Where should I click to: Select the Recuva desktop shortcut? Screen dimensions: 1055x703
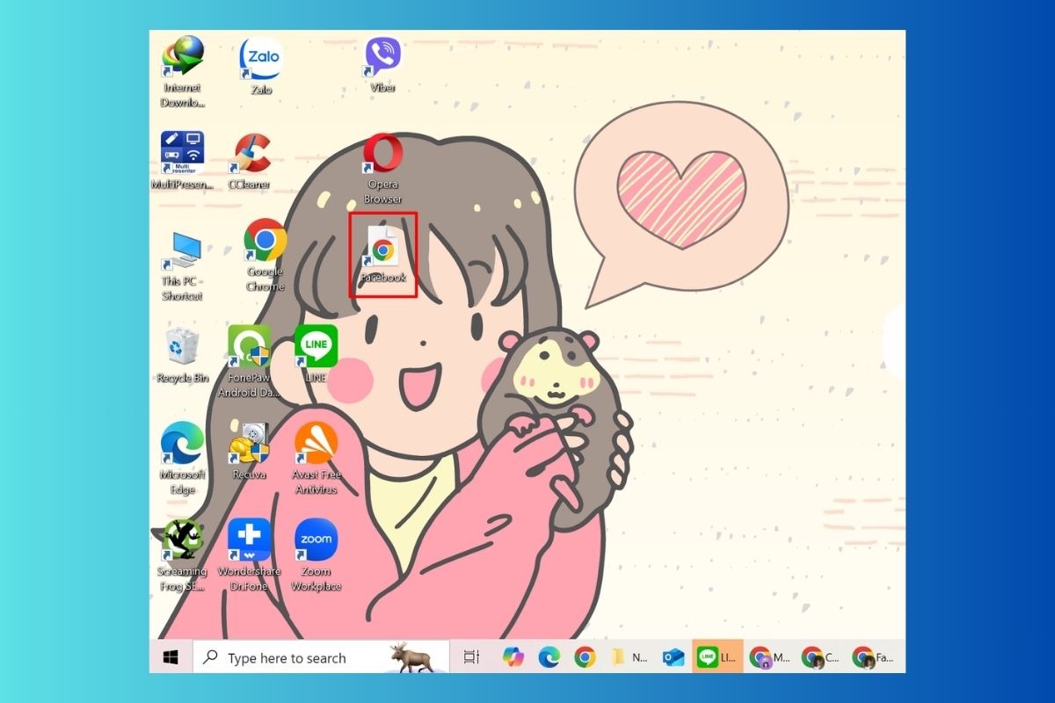(249, 451)
